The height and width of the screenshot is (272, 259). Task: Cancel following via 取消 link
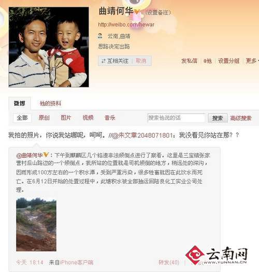click(141, 61)
